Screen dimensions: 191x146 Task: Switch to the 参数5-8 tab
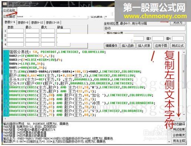[x=23, y=23]
